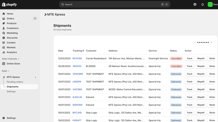Go to previous page with the left chevron

(x=195, y=42)
